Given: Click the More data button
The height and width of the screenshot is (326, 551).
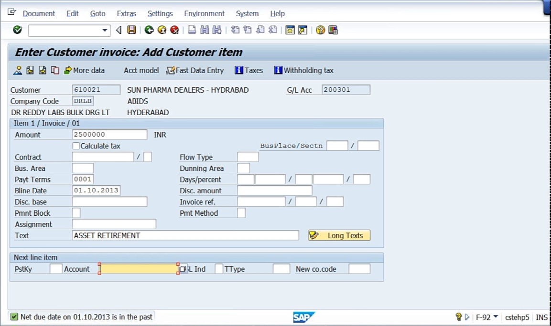Looking at the screenshot, I should click(x=84, y=71).
